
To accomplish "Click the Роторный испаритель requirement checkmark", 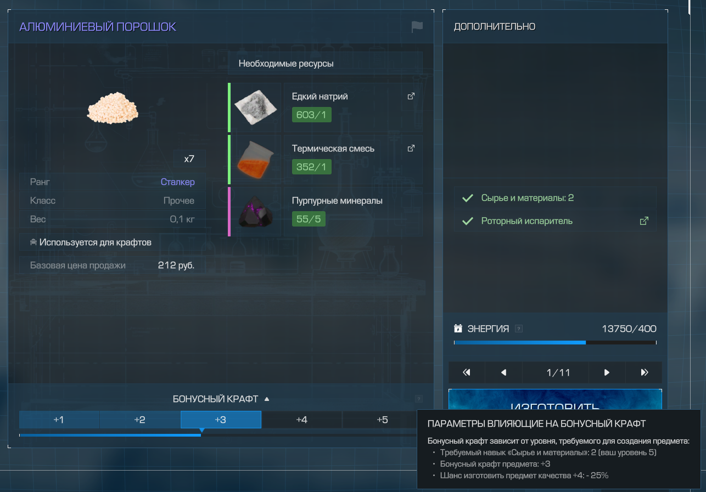I will tap(468, 221).
